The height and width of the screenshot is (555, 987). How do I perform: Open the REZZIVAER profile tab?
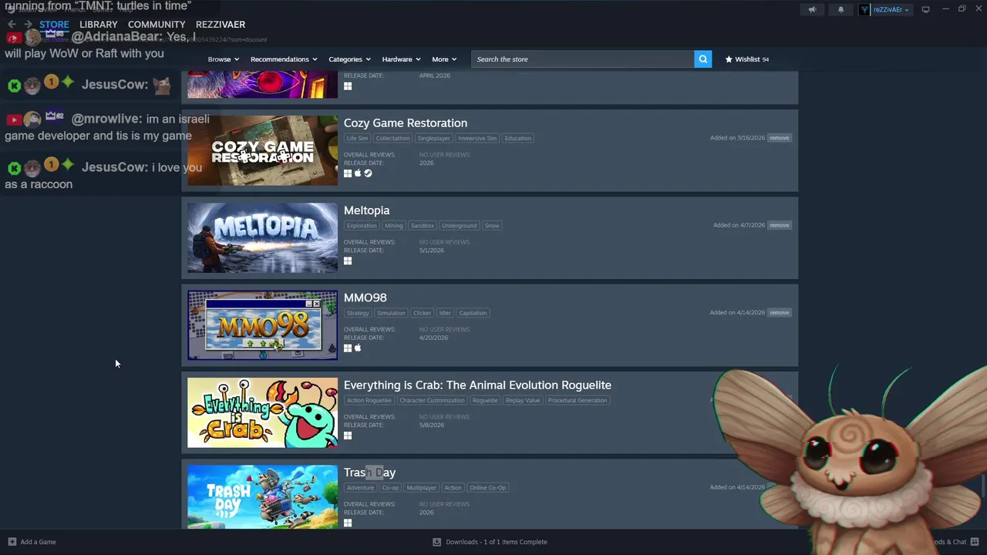coord(221,25)
